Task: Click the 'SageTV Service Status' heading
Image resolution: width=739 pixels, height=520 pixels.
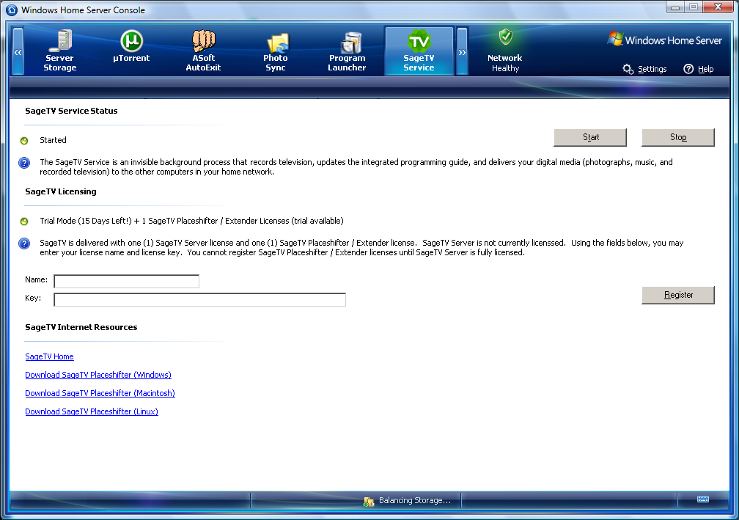Action: pyautogui.click(x=71, y=111)
